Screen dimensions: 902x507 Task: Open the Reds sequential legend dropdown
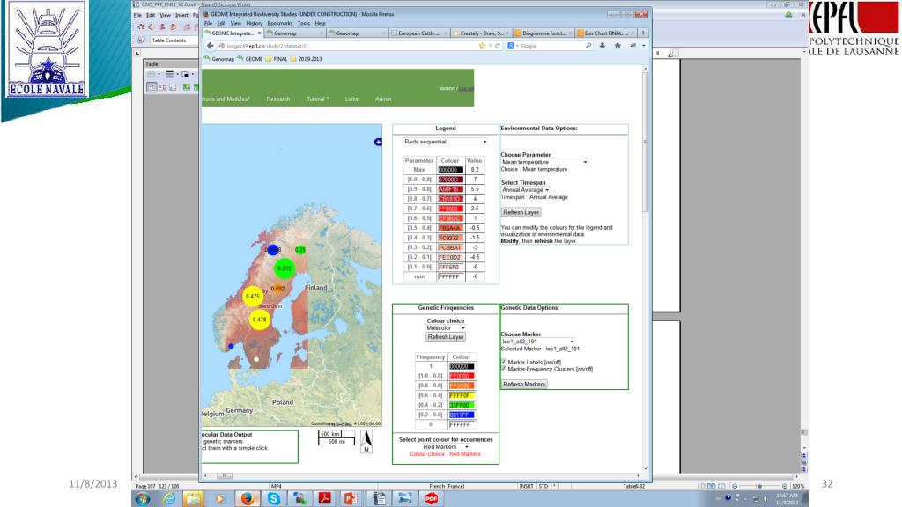(x=445, y=141)
